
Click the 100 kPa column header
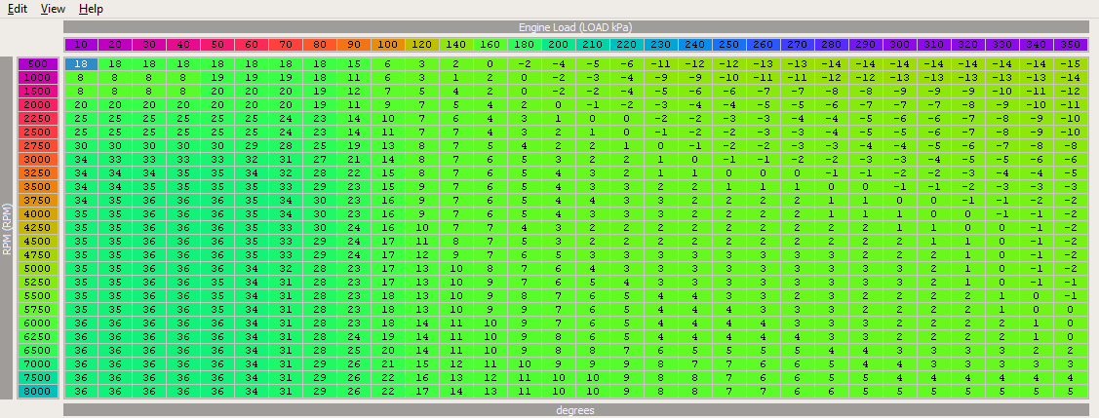[387, 45]
